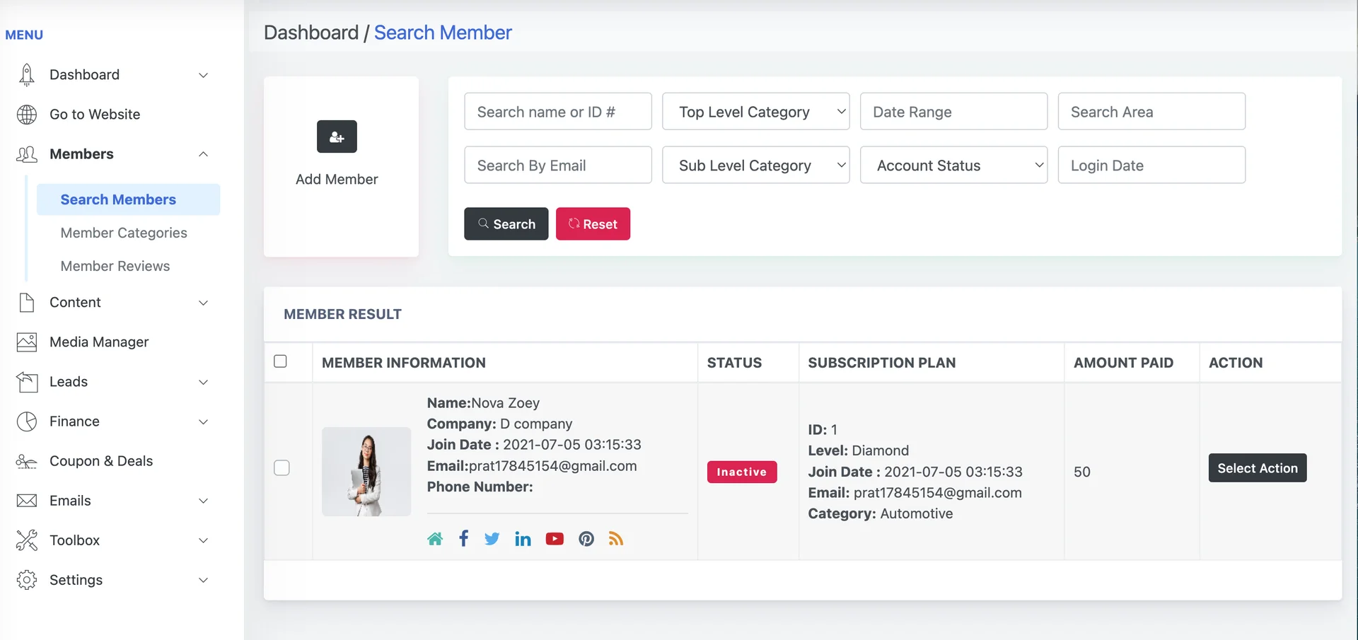The width and height of the screenshot is (1358, 640).
Task: Click the Inactive status badge
Action: (742, 472)
